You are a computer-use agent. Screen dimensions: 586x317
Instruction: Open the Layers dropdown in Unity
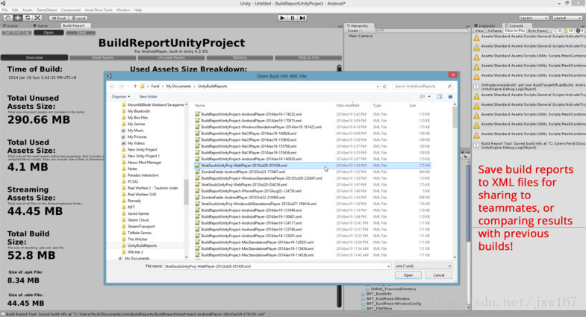point(533,18)
